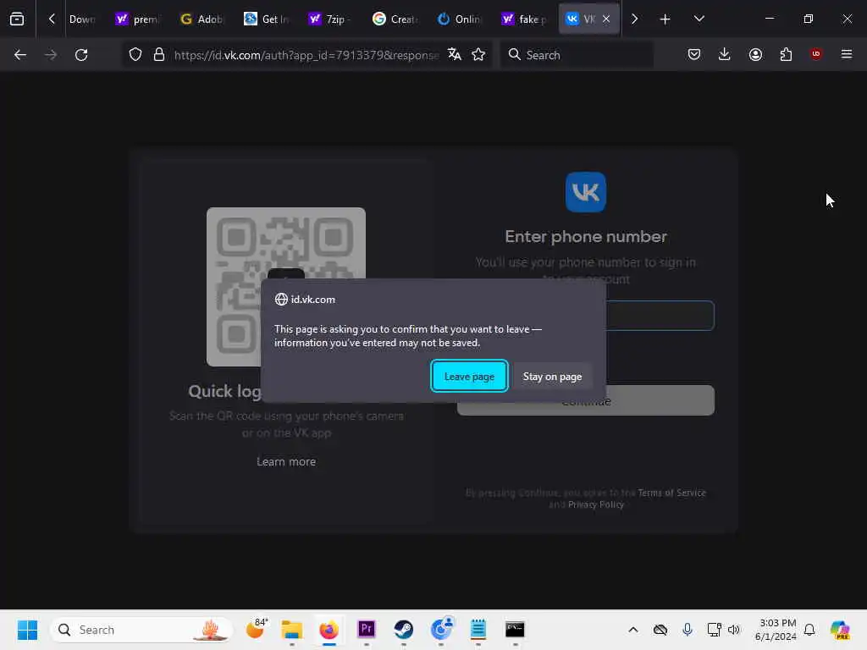867x650 pixels.
Task: Open the notifications bell
Action: (x=809, y=630)
